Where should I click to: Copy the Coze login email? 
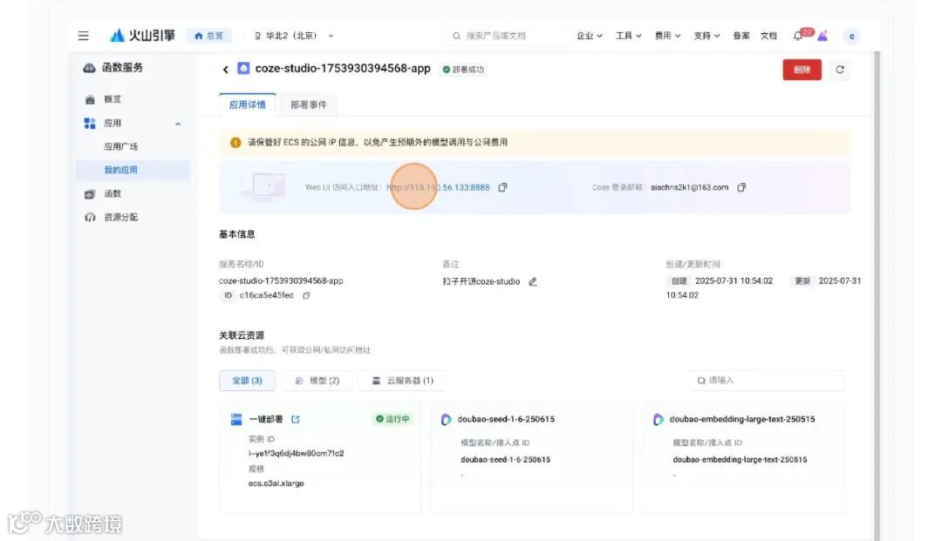pos(741,187)
